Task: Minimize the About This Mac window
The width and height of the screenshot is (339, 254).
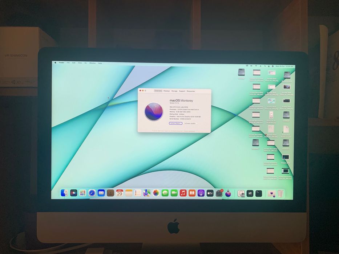Action: 143,90
